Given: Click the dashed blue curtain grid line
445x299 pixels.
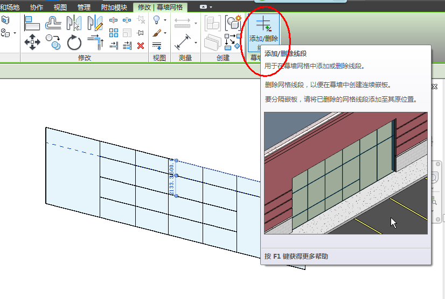Looking at the screenshot, I should [x=73, y=149].
